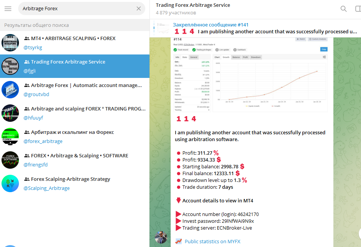361x247 pixels.
Task: Open FOREX Arbitrage & Scalping SOFTWARE chat
Action: 75,160
